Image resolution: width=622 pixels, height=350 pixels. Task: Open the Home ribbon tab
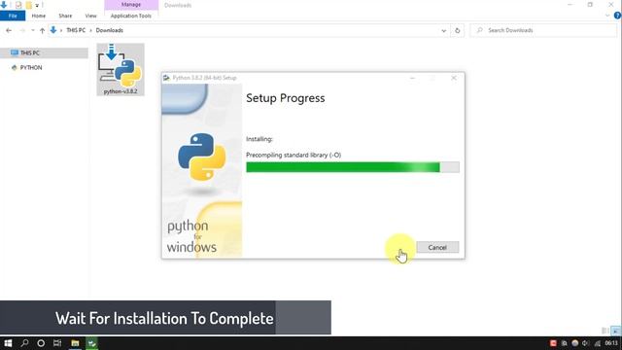[39, 16]
